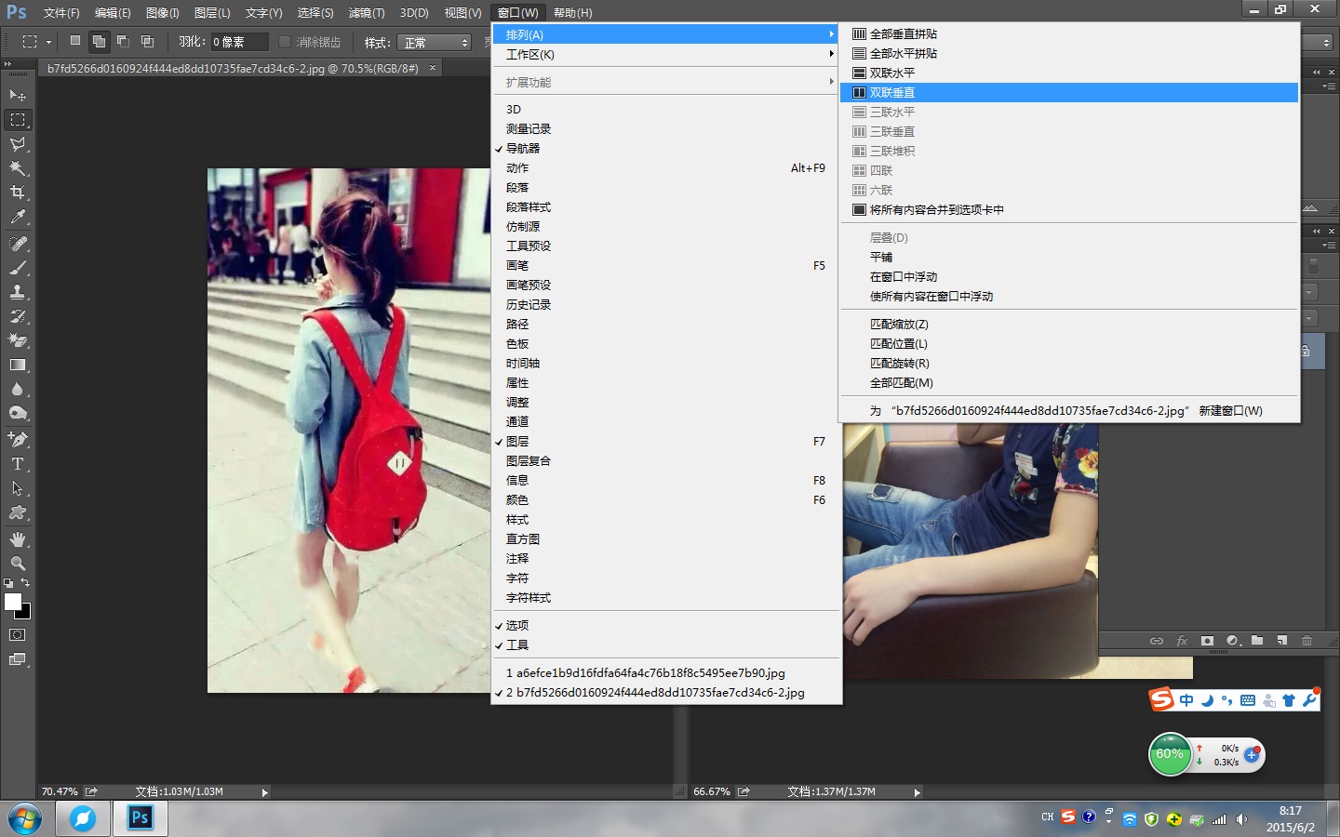Select the Move tool
The width and height of the screenshot is (1340, 837).
[18, 95]
